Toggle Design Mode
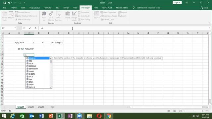The width and height of the screenshot is (212, 119). [74, 16]
